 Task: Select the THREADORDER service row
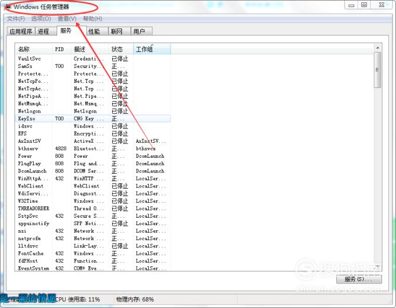93,209
